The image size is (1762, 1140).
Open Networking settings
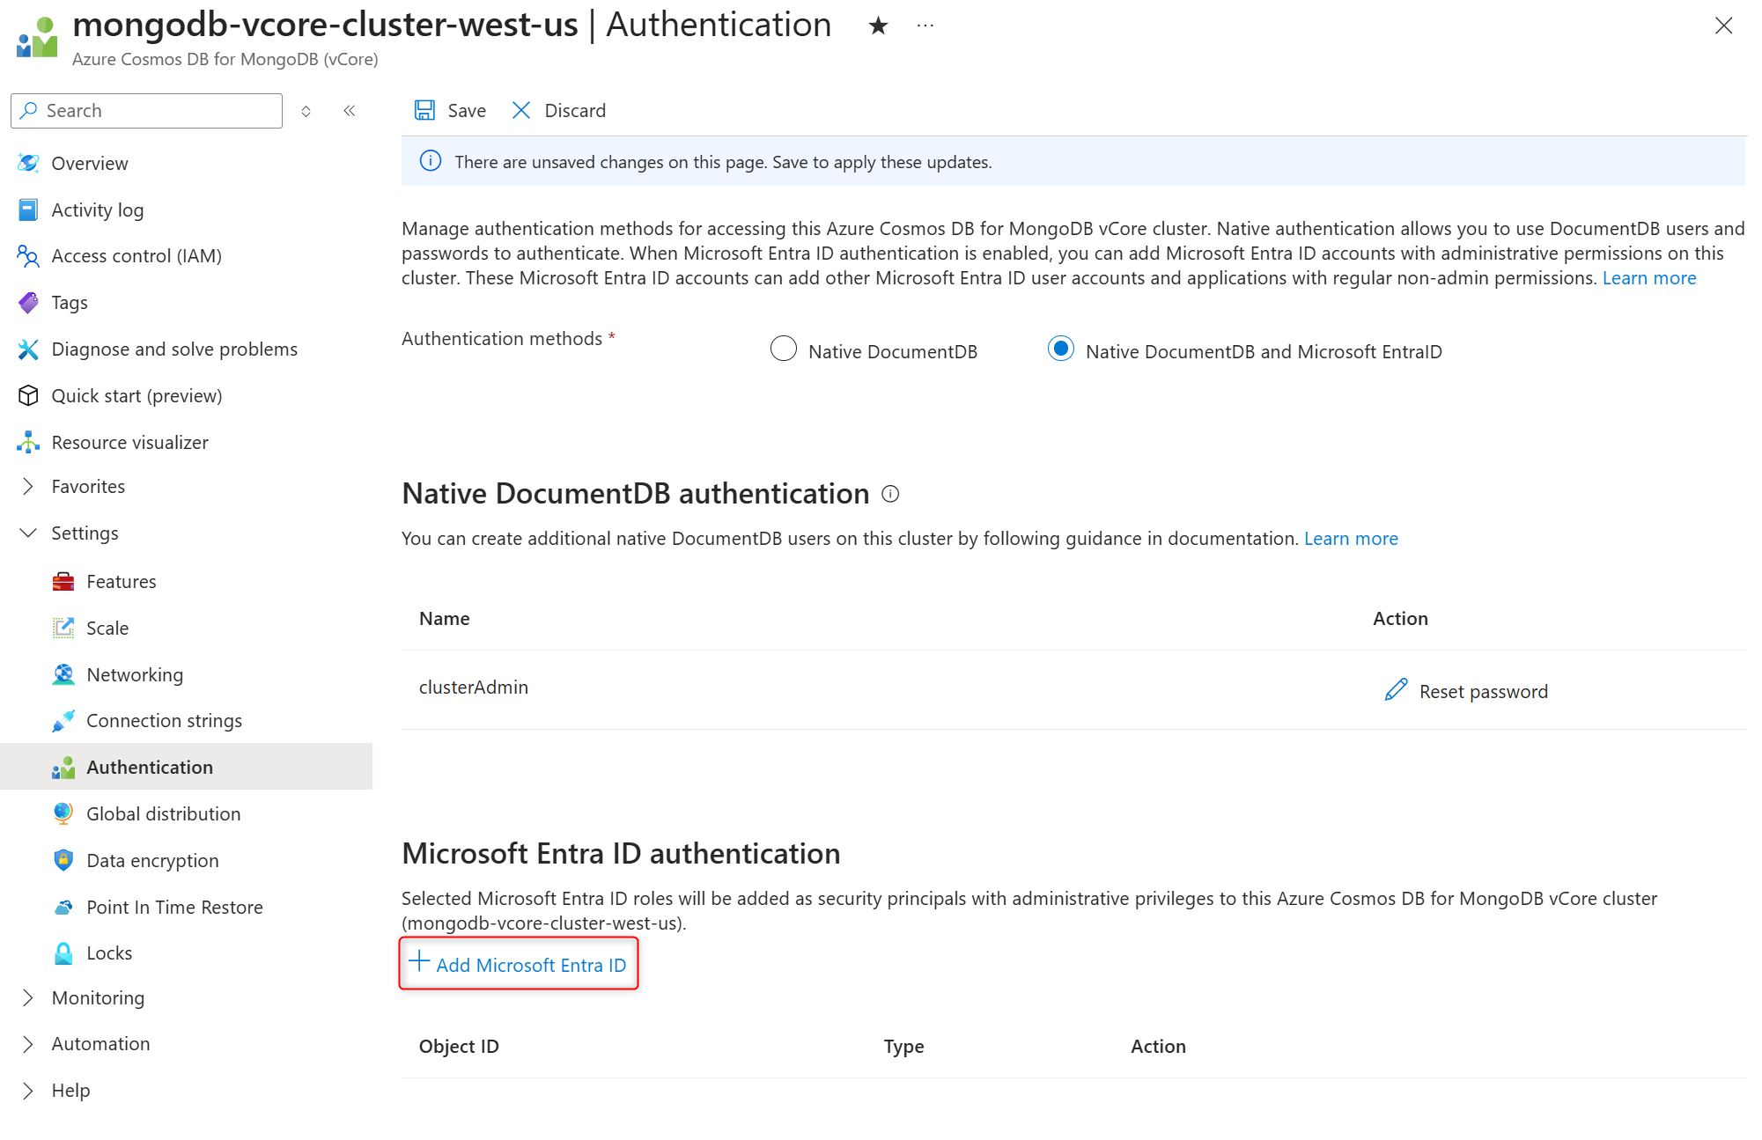click(135, 674)
